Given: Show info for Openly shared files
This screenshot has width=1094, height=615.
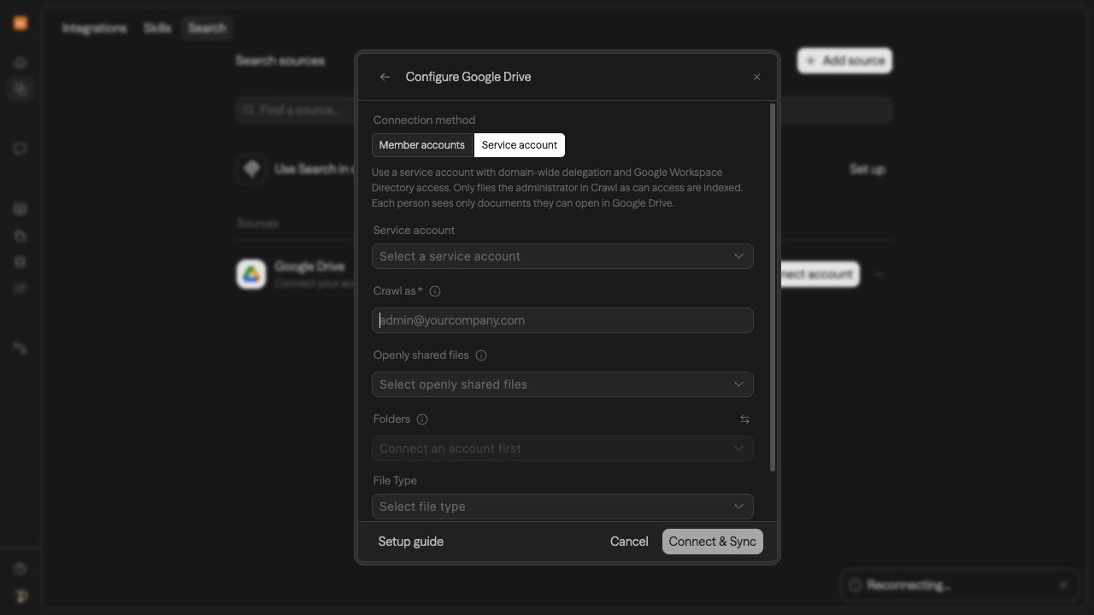Looking at the screenshot, I should (x=481, y=355).
